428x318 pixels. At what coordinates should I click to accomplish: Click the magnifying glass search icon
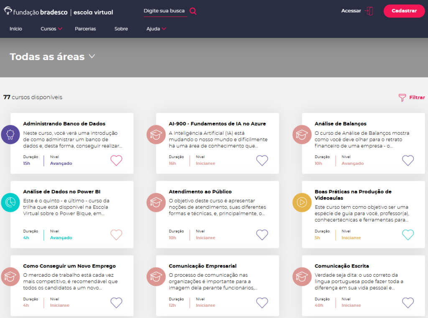[x=193, y=11]
